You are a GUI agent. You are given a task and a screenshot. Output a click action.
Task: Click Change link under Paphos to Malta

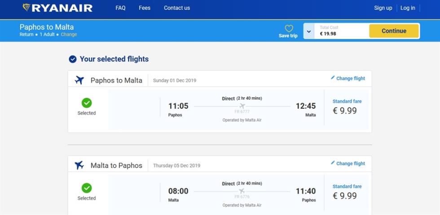pos(69,34)
